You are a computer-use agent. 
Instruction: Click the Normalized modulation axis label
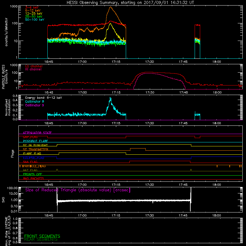point(8,107)
